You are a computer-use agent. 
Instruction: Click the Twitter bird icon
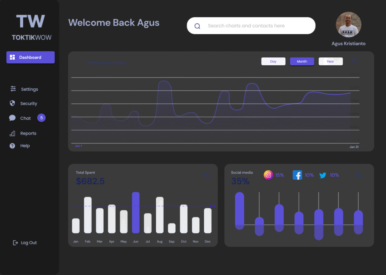(323, 175)
